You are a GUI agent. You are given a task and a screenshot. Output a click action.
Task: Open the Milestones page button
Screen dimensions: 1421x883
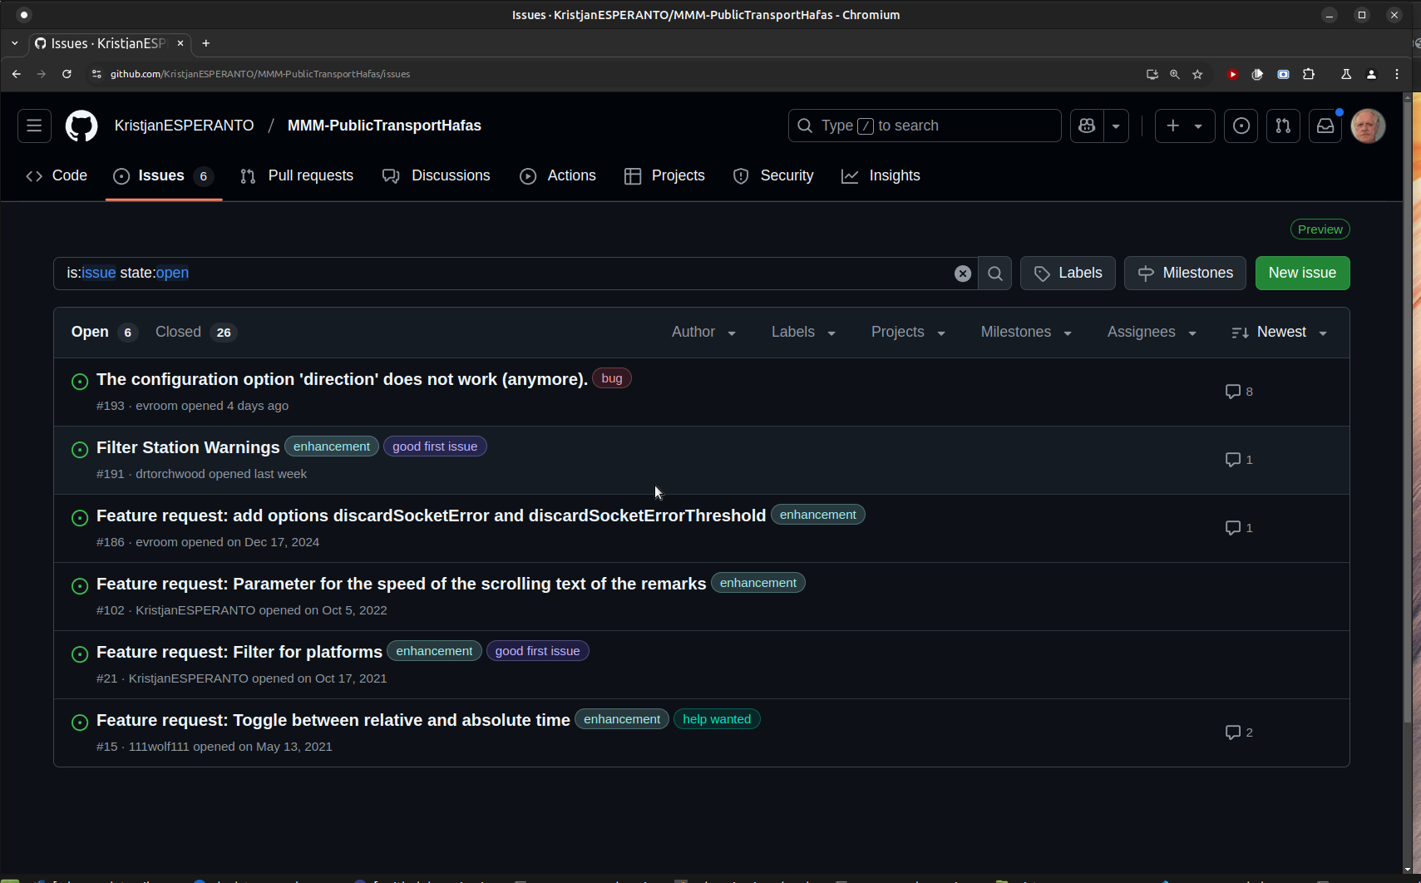click(x=1185, y=274)
